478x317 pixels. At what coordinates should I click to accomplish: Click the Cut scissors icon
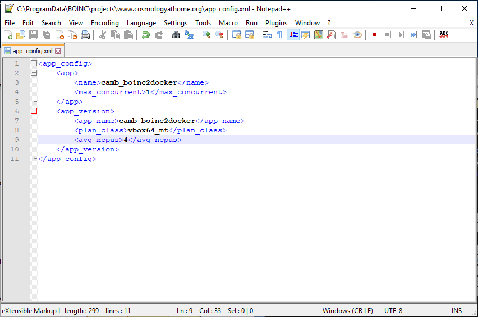pyautogui.click(x=102, y=35)
